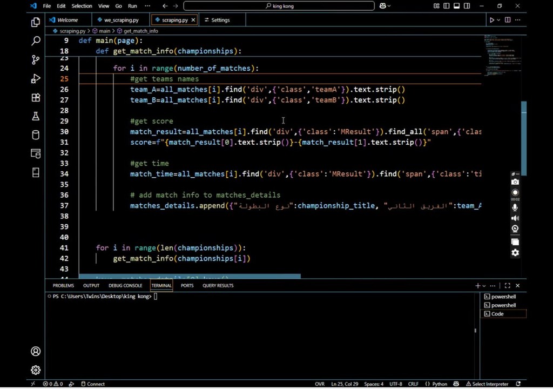Click Select Interpreter in status bar
The width and height of the screenshot is (553, 389).
(x=490, y=384)
